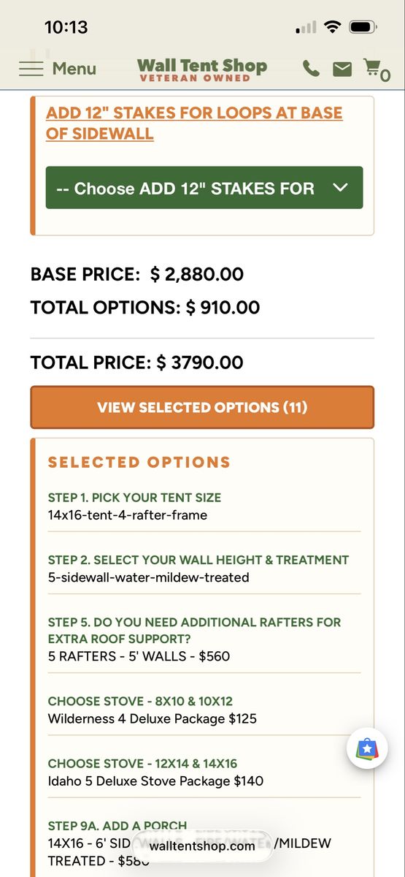Tap the battery status icon
Viewport: 405px width, 877px height.
(363, 27)
